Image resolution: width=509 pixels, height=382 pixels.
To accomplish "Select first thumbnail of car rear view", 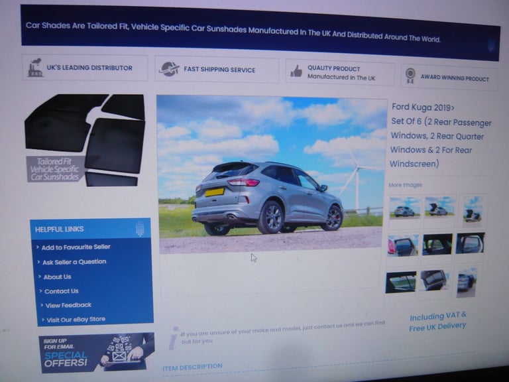I will coord(404,208).
